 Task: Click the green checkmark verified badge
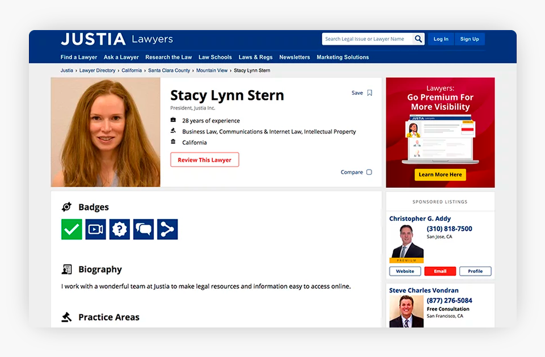[72, 229]
